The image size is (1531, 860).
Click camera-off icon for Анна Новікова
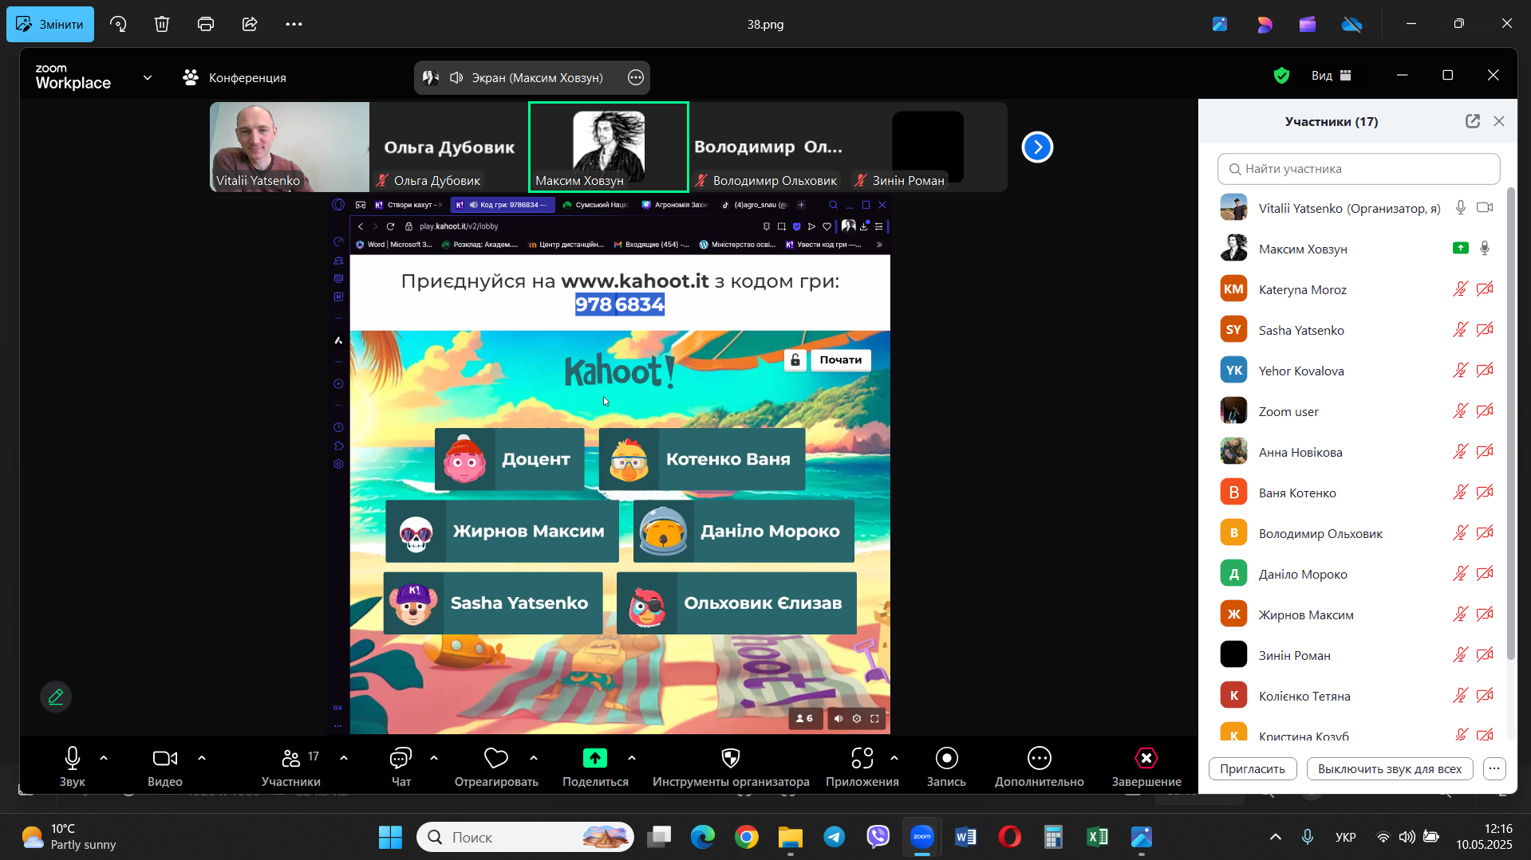point(1484,451)
